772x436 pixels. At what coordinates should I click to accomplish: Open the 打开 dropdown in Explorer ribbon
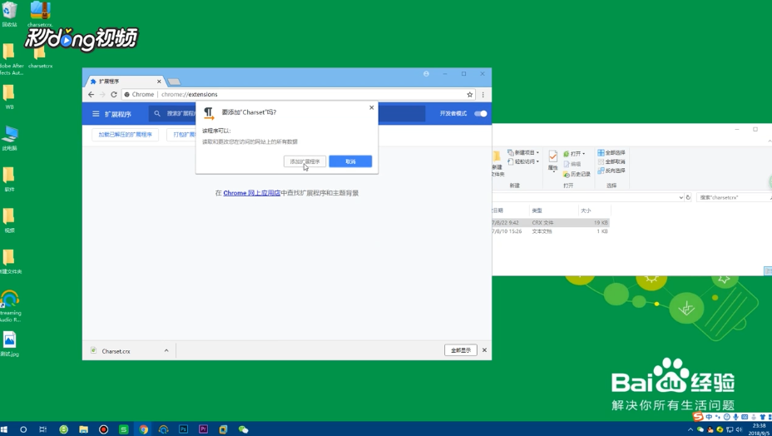574,154
